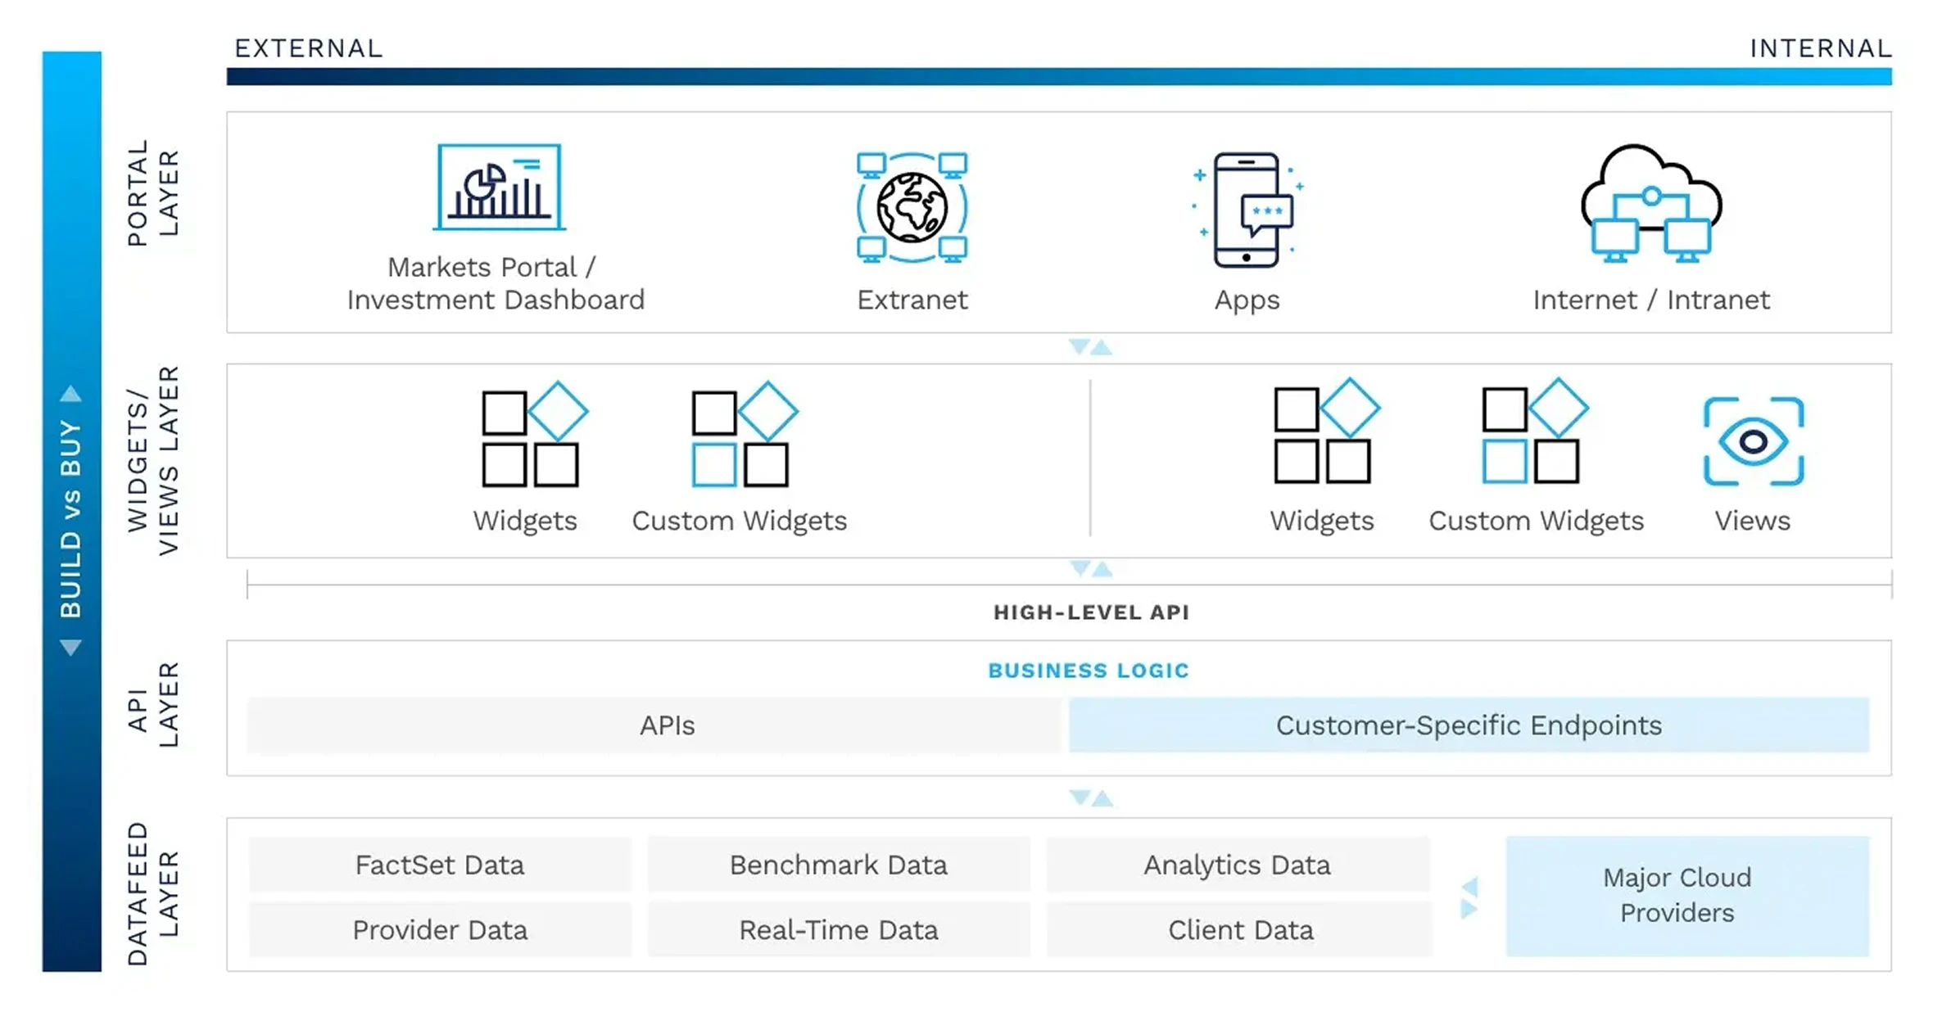Click the Apps smartphone icon
Screen dimensions: 1933x1012
pos(1247,210)
